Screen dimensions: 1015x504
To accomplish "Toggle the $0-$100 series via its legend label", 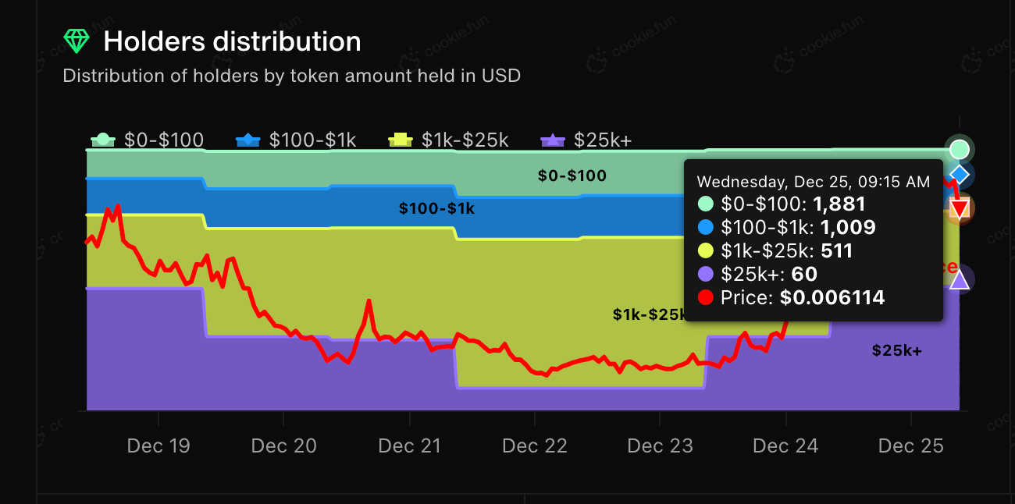I will [164, 140].
